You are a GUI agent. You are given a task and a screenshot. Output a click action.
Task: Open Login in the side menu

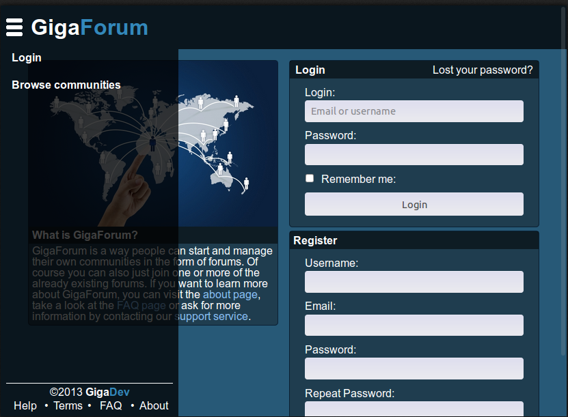(27, 57)
